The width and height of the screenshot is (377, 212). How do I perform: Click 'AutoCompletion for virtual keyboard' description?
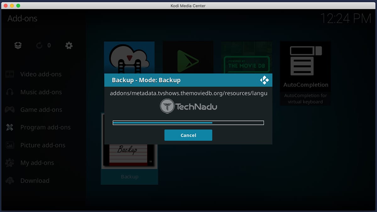(306, 98)
